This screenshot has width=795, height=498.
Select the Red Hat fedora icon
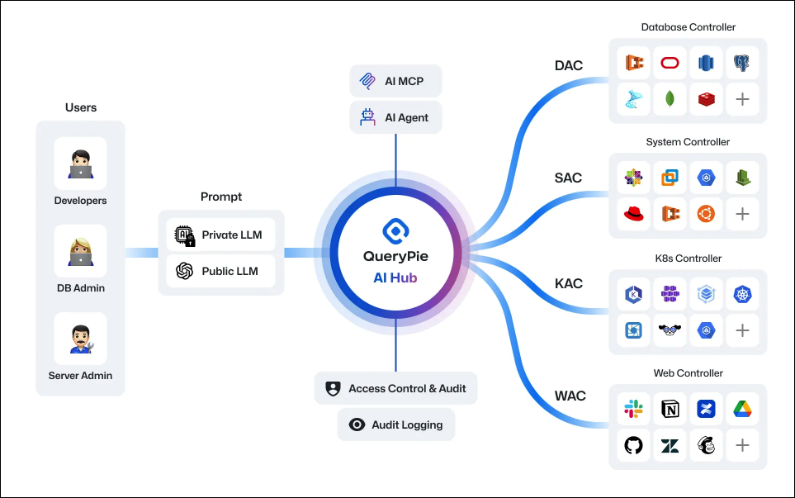point(633,214)
